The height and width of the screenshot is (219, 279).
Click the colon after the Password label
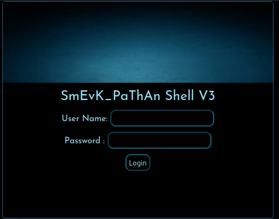(104, 142)
